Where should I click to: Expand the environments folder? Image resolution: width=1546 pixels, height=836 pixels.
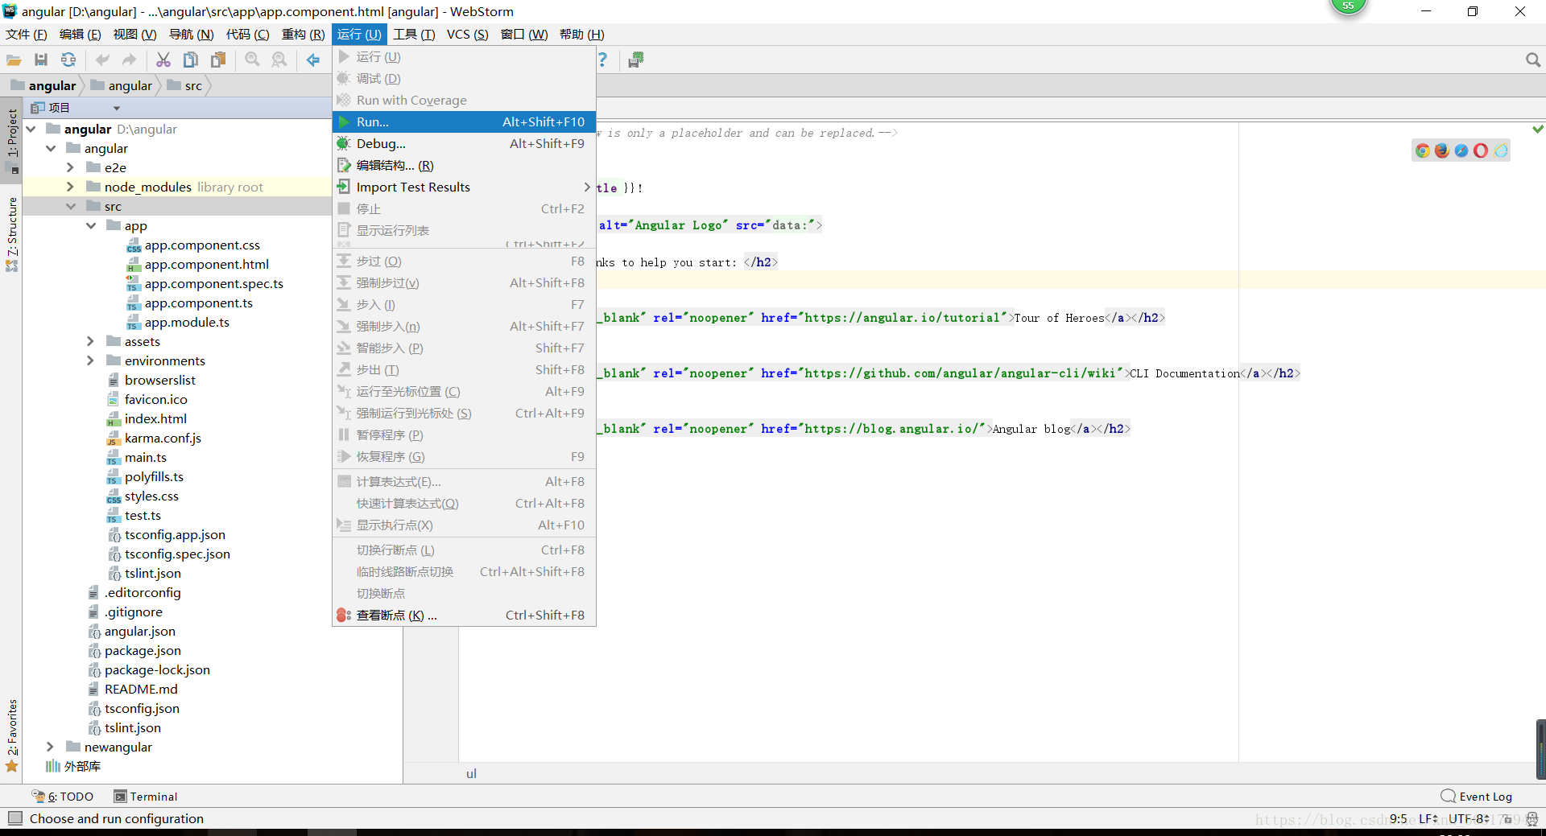pos(90,360)
